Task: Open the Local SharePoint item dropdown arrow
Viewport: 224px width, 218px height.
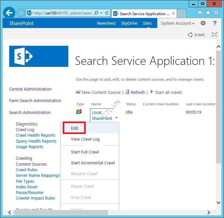Action: 116,118
